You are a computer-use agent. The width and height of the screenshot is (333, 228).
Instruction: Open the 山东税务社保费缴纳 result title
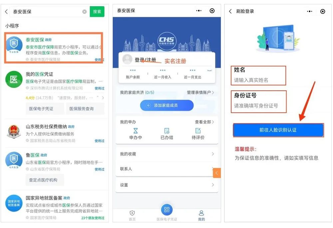[46, 127]
